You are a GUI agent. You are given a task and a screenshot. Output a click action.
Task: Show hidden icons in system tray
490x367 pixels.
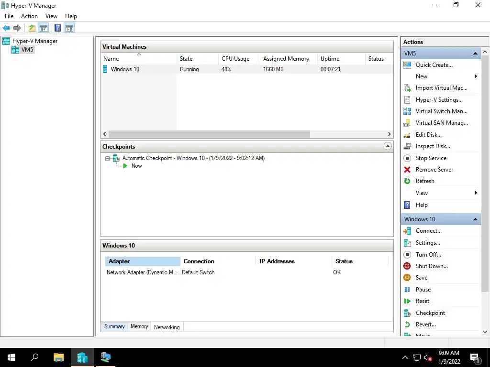[x=405, y=357]
